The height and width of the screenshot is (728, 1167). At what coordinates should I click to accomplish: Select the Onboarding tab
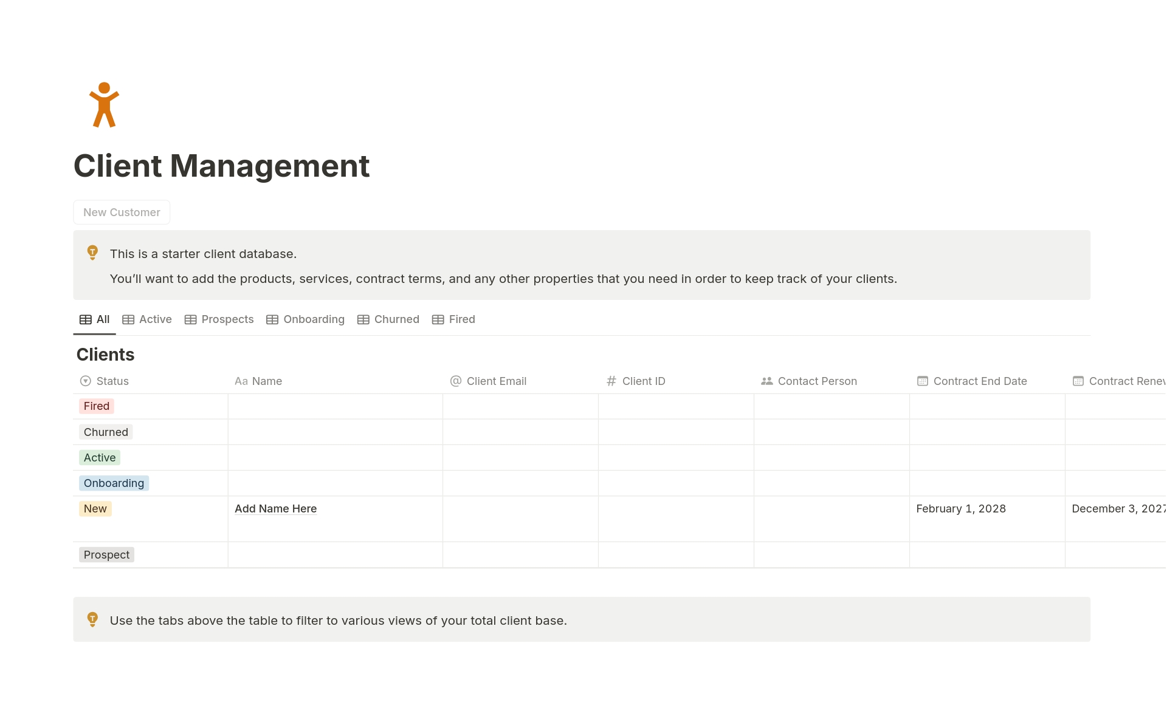tap(306, 319)
